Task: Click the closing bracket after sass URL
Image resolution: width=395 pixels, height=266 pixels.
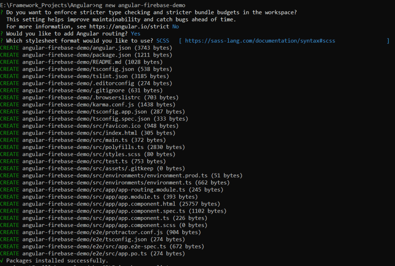Action: (388, 41)
